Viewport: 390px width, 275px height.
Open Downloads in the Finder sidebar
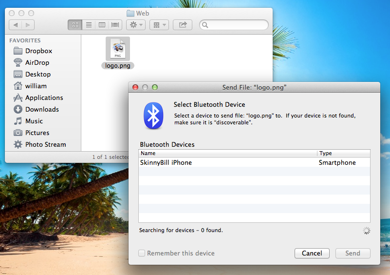click(42, 109)
